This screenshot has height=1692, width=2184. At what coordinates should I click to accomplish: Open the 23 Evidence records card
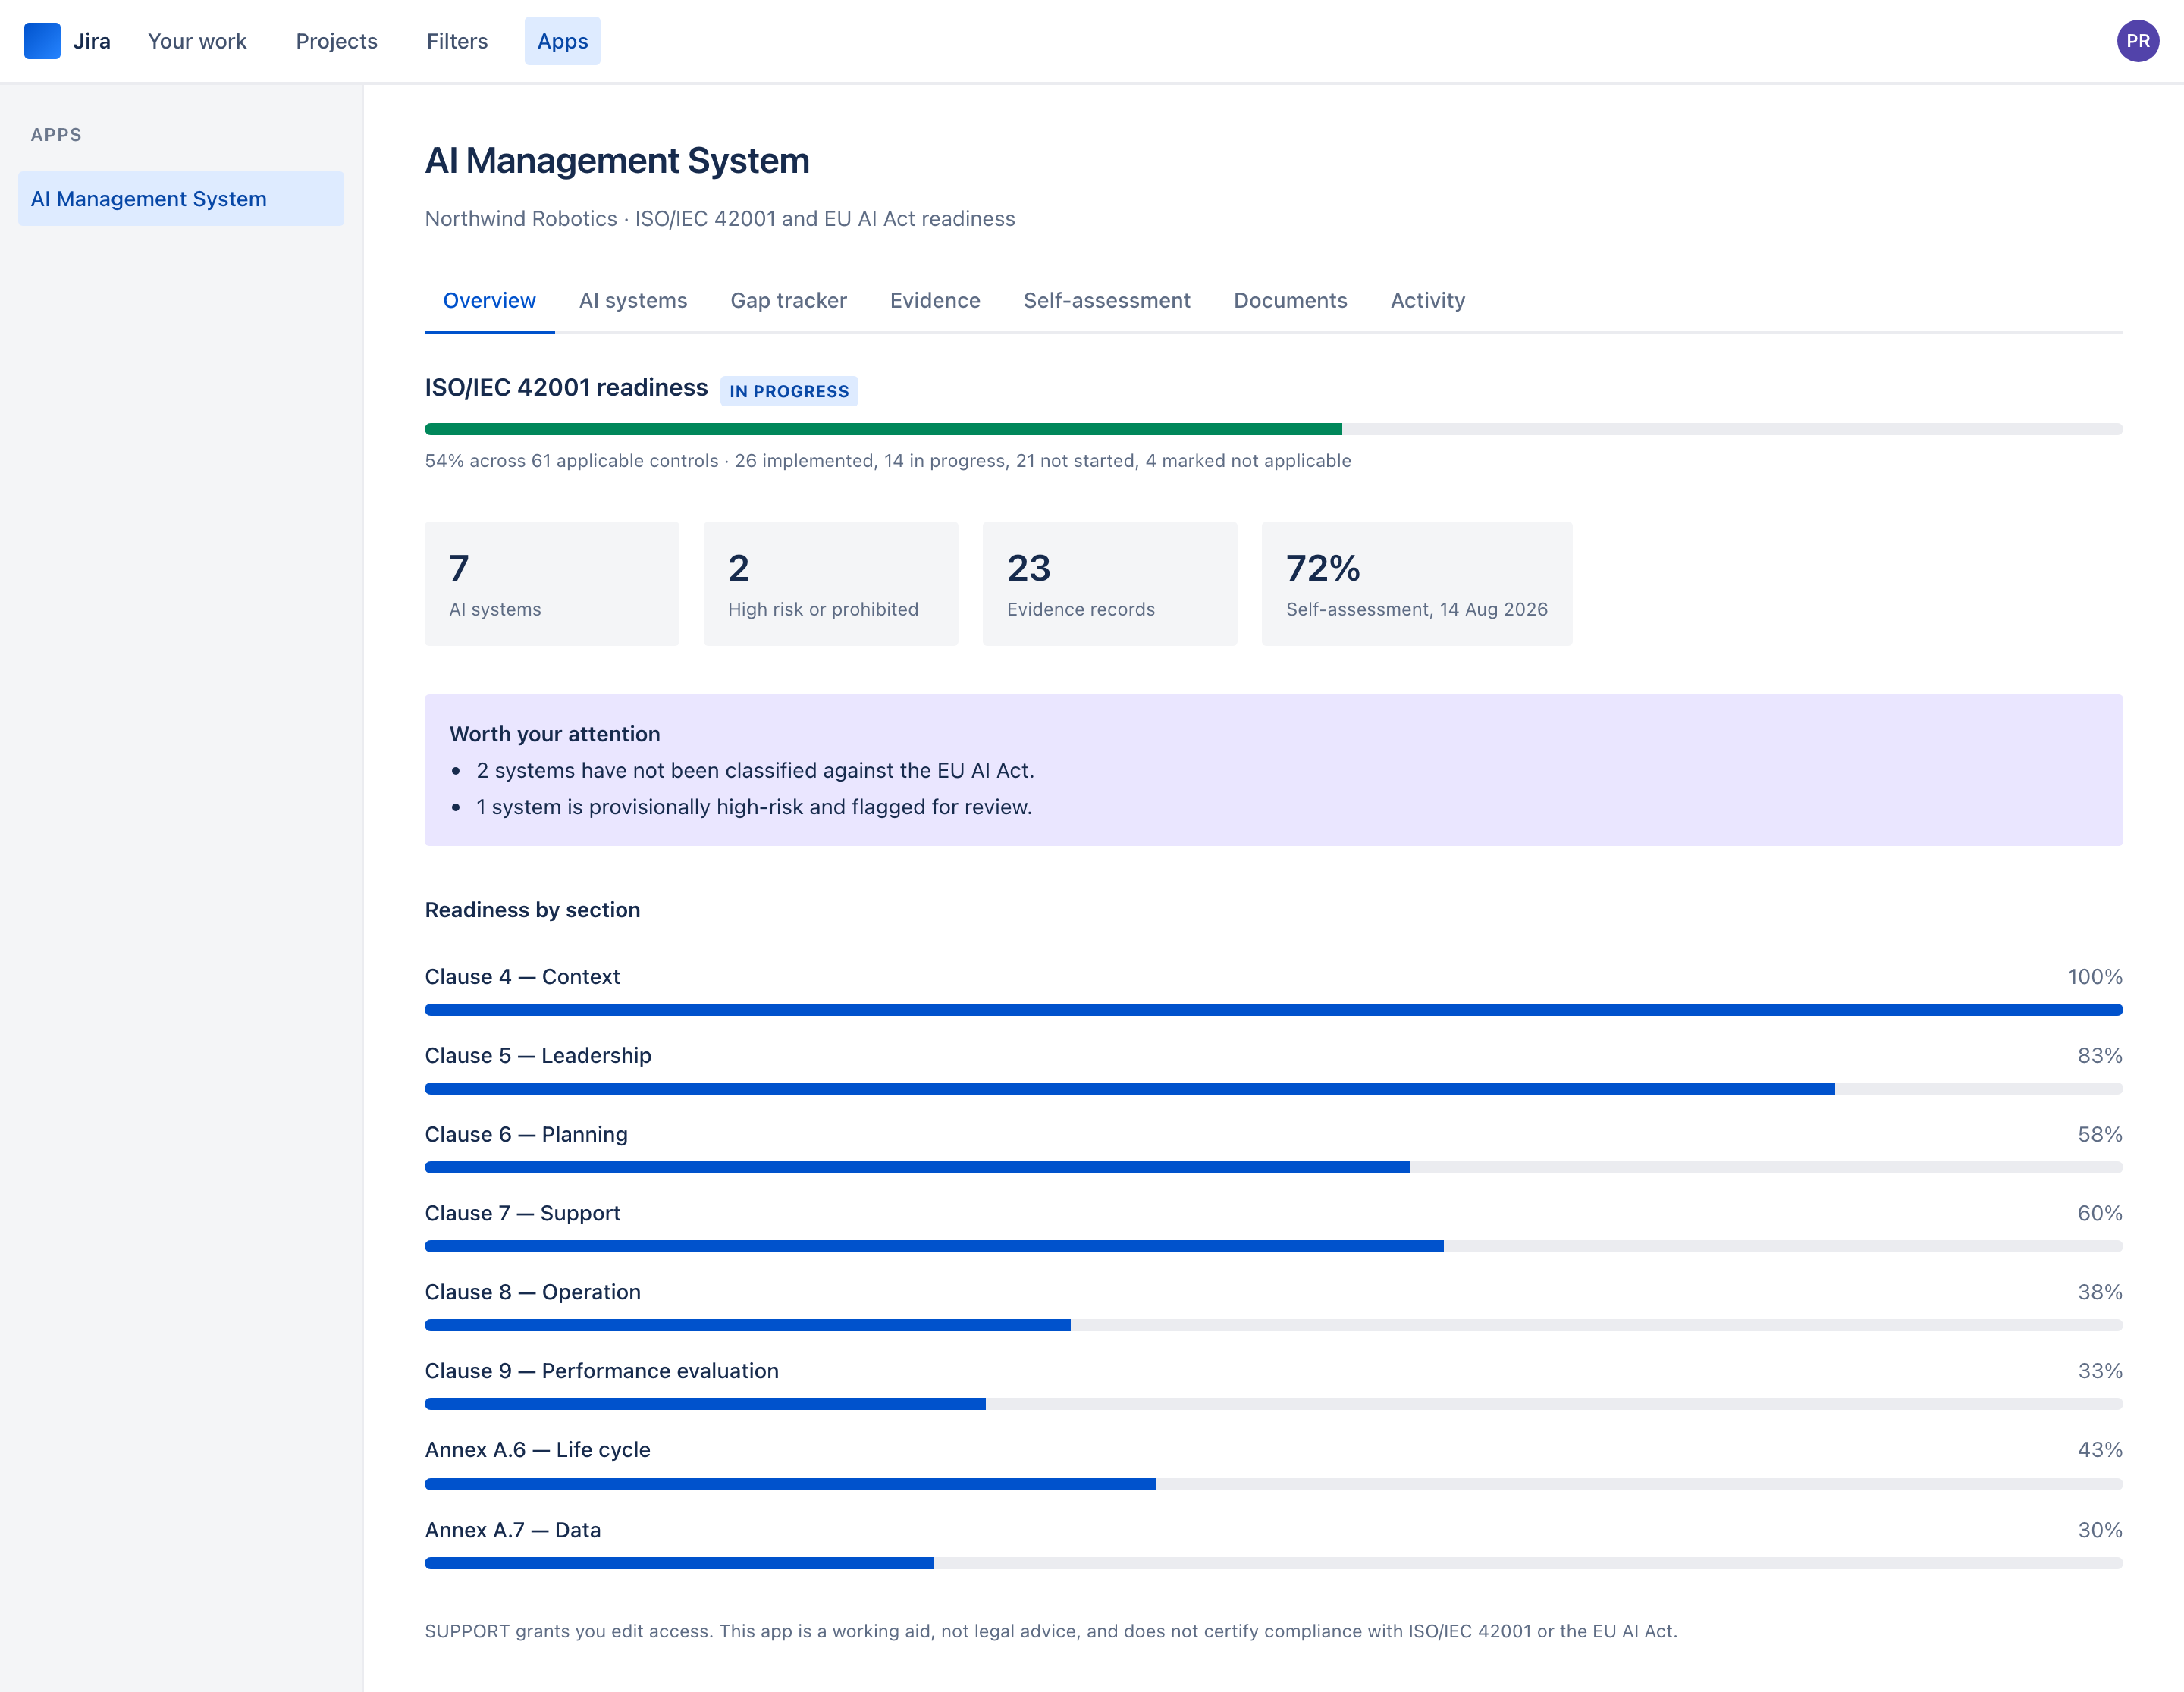pos(1110,584)
